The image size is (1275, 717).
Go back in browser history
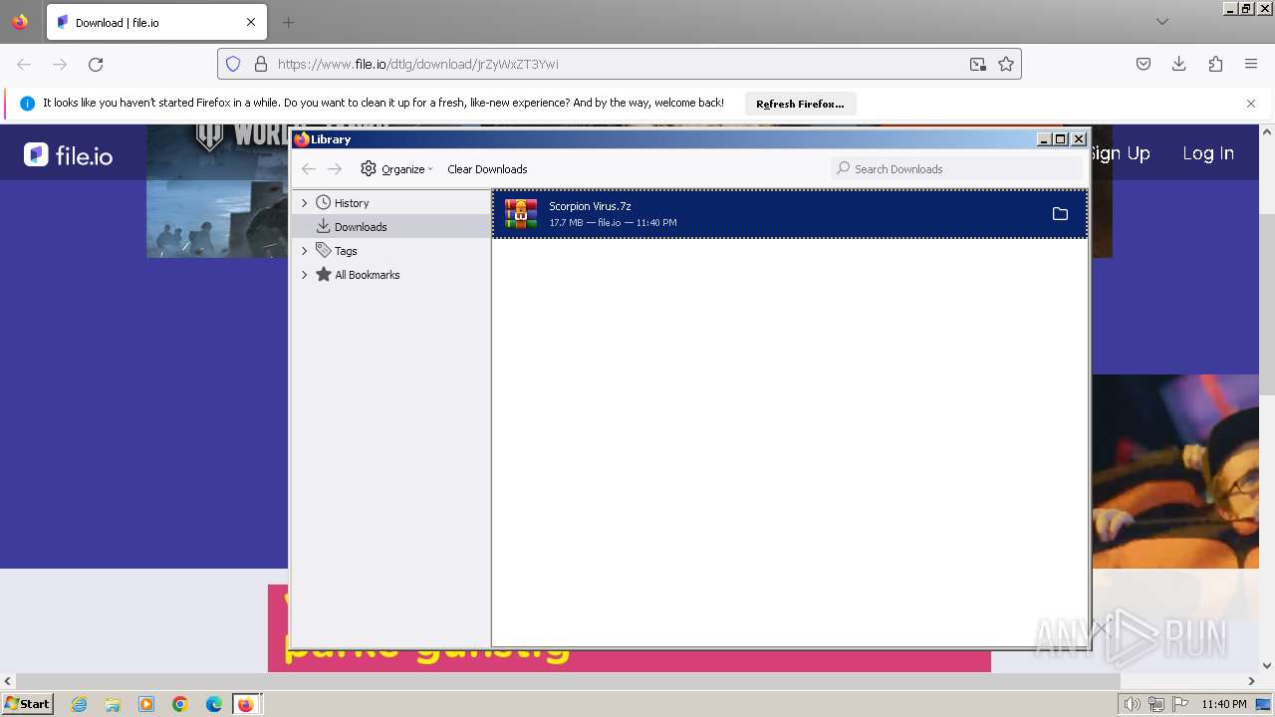coord(24,64)
